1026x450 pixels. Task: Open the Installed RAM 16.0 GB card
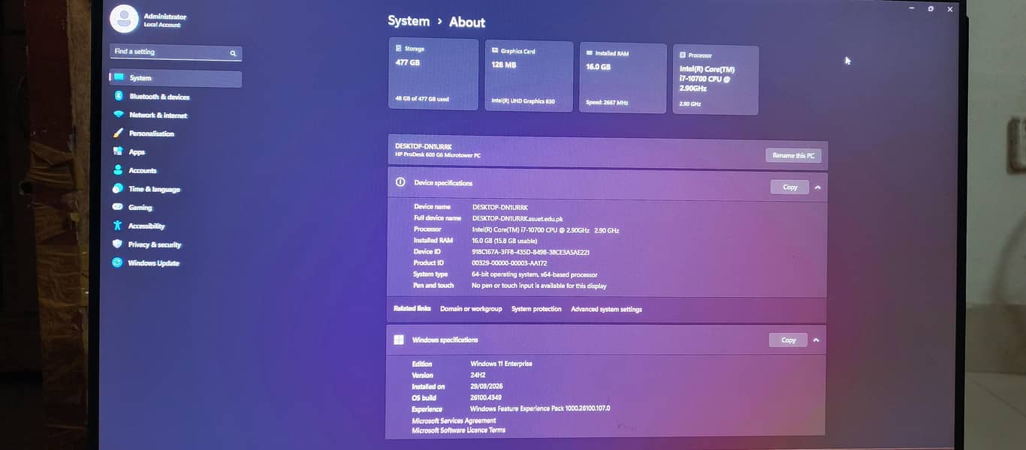623,78
